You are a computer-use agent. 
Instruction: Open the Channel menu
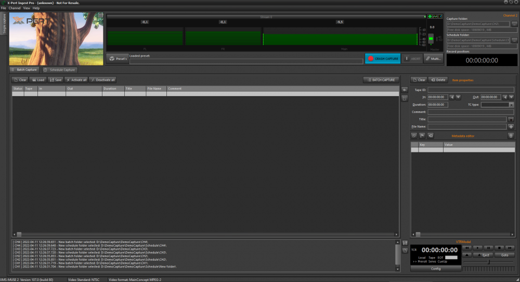click(x=14, y=8)
